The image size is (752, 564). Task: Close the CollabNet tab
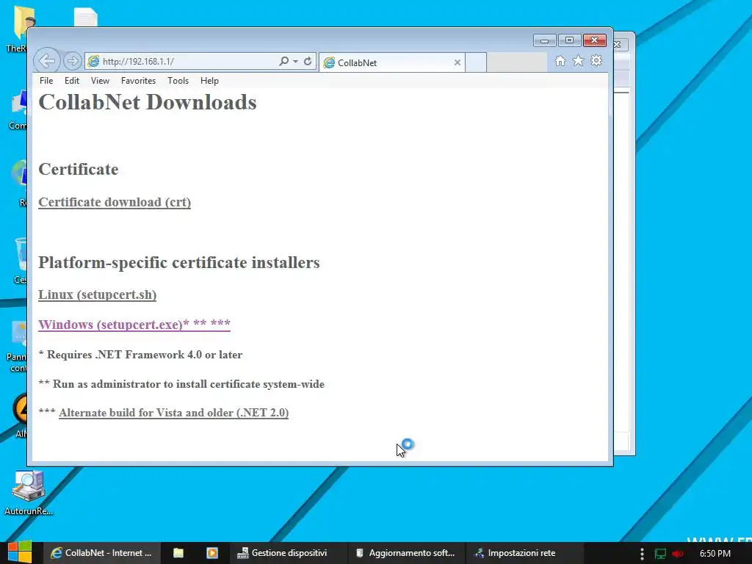(x=457, y=62)
